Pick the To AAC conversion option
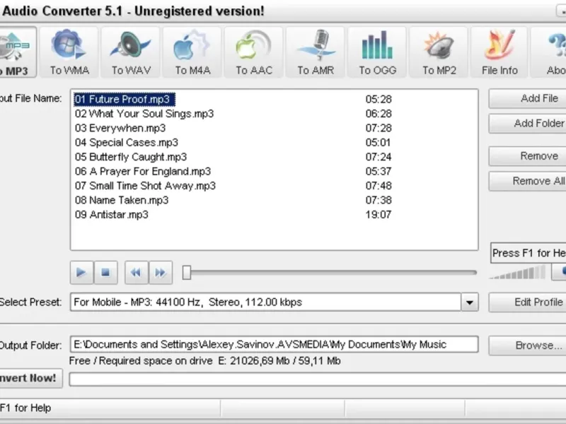The height and width of the screenshot is (424, 566). pos(254,52)
